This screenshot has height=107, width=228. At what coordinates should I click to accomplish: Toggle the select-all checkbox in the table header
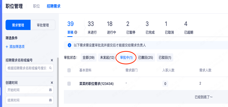69,70
